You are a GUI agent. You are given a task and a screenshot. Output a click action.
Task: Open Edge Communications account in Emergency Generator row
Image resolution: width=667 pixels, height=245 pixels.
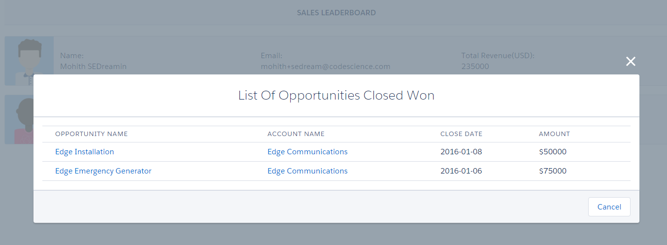point(307,171)
